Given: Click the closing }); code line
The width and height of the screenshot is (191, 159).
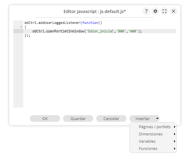Looking at the screenshot, I should [x=27, y=35].
